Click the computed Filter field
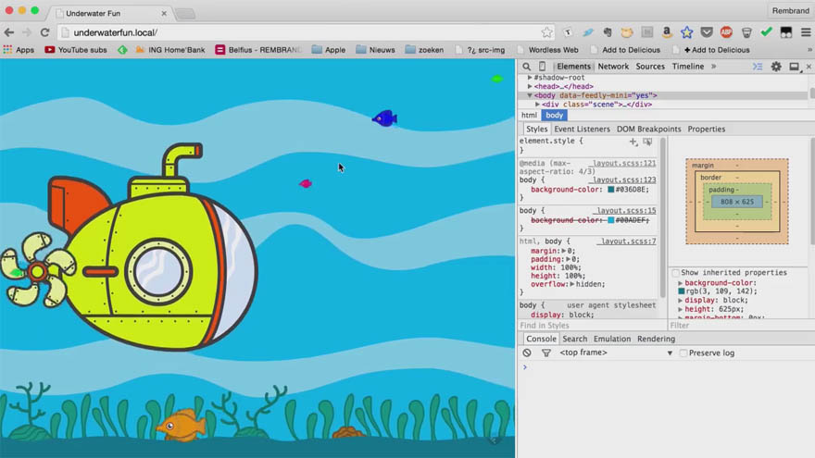This screenshot has width=815, height=458. pos(741,326)
